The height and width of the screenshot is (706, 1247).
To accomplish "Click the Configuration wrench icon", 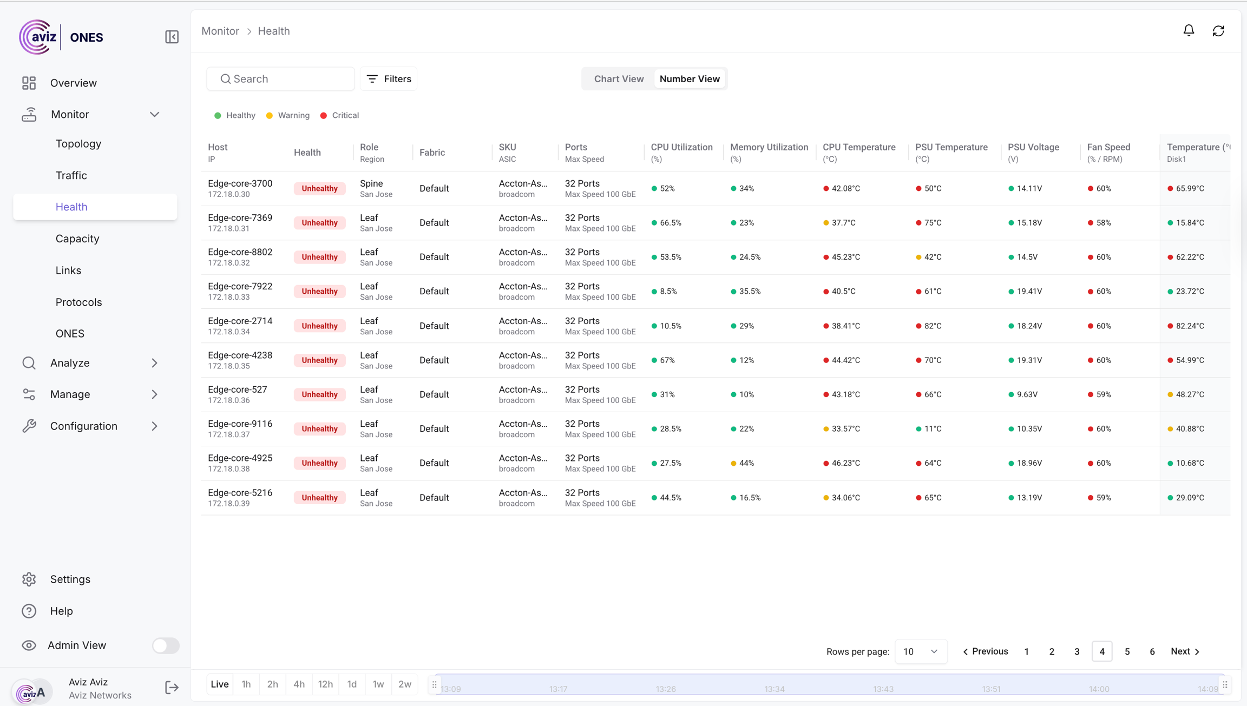I will (x=29, y=426).
